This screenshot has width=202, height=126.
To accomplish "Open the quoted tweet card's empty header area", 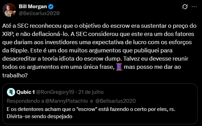I will pyautogui.click(x=150, y=92).
